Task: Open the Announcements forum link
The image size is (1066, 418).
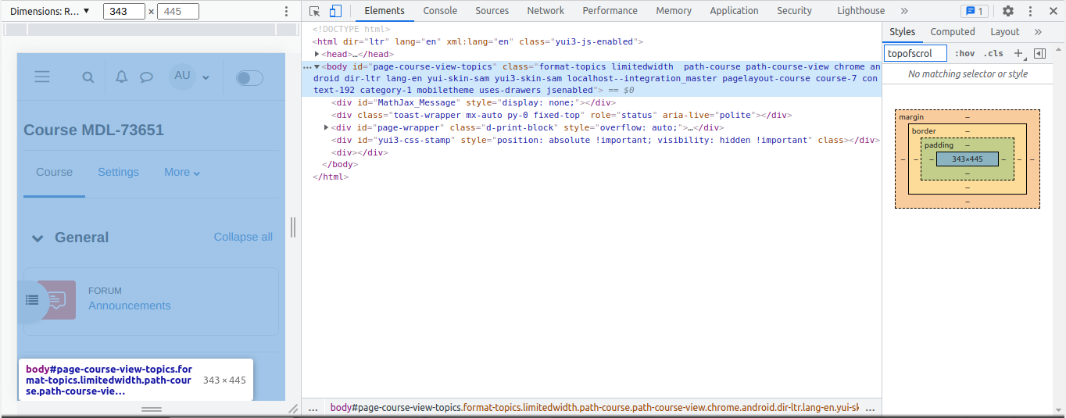Action: point(129,305)
